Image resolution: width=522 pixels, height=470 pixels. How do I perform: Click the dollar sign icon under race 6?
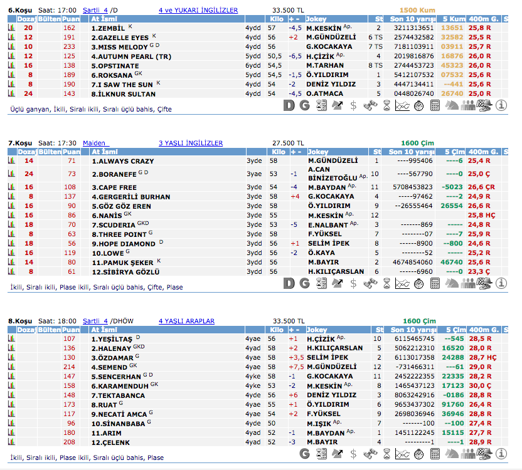pos(354,106)
